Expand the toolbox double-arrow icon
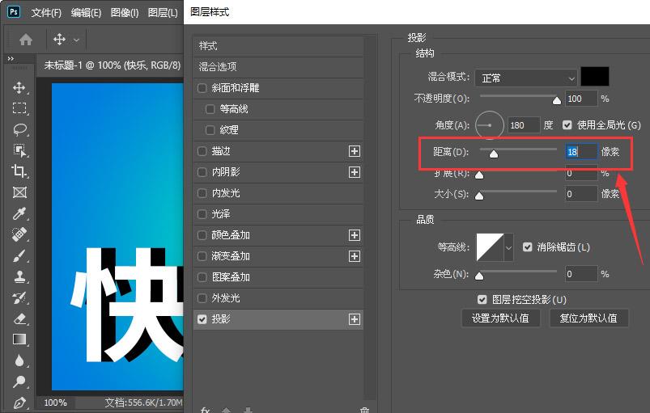The image size is (650, 413). tap(11, 58)
